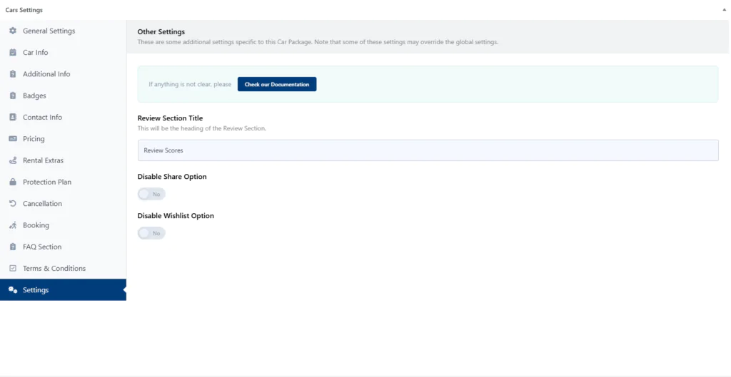The height and width of the screenshot is (377, 731).
Task: Select the active Settings tab
Action: [x=63, y=290]
